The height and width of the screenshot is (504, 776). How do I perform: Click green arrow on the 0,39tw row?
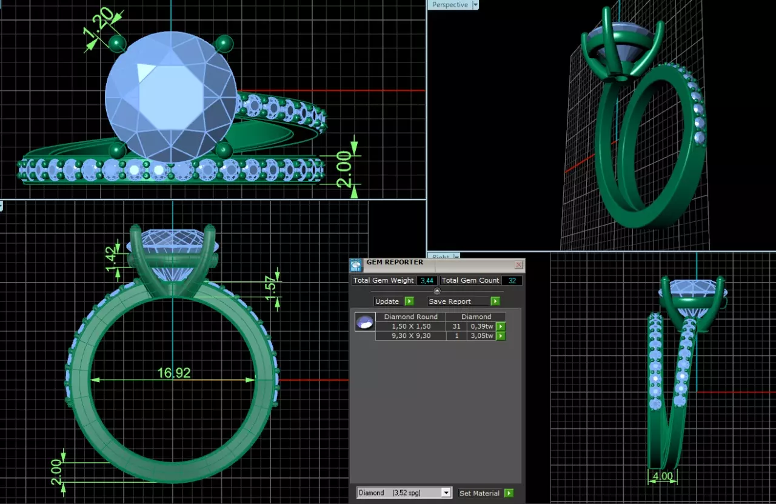pos(501,326)
